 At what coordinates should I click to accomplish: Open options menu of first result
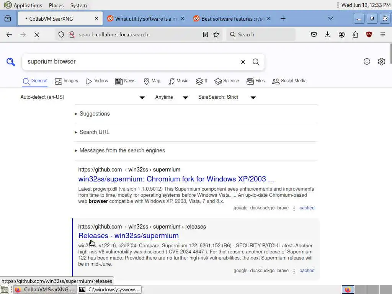tap(294, 209)
